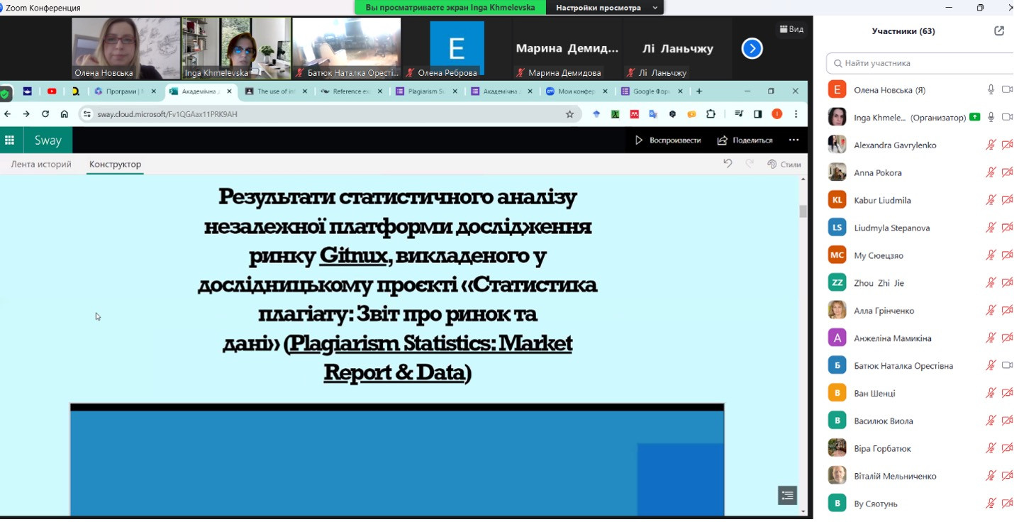Go to the browser home page
The width and height of the screenshot is (1014, 522).
(65, 114)
